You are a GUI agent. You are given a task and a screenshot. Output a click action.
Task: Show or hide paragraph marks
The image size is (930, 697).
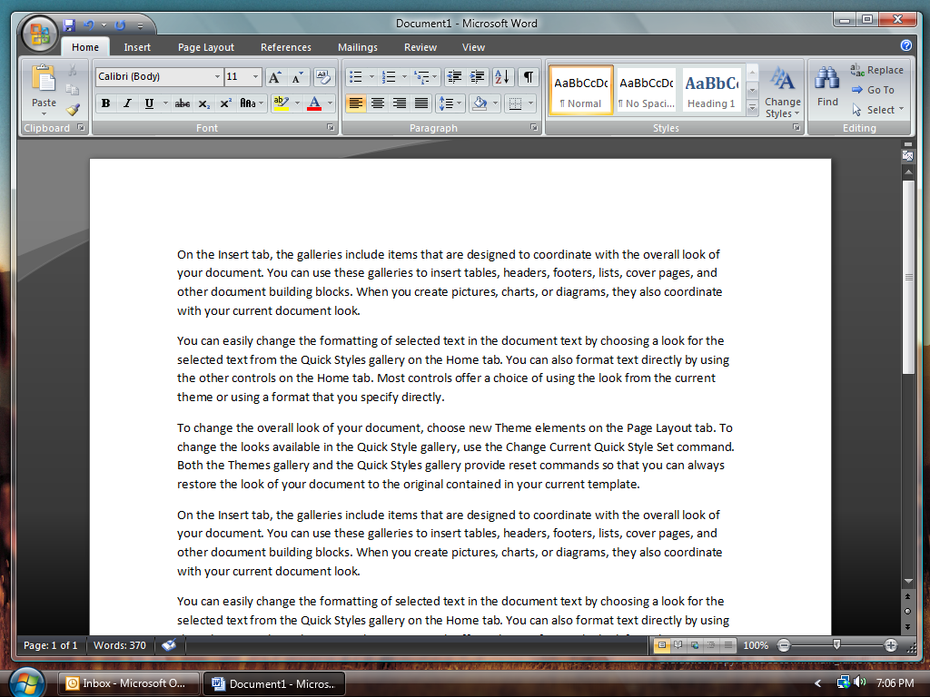click(528, 76)
